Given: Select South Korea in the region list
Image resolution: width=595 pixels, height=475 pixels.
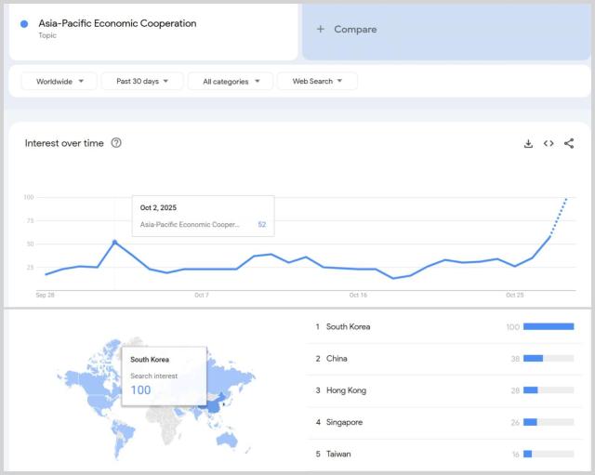Looking at the screenshot, I should pyautogui.click(x=349, y=327).
